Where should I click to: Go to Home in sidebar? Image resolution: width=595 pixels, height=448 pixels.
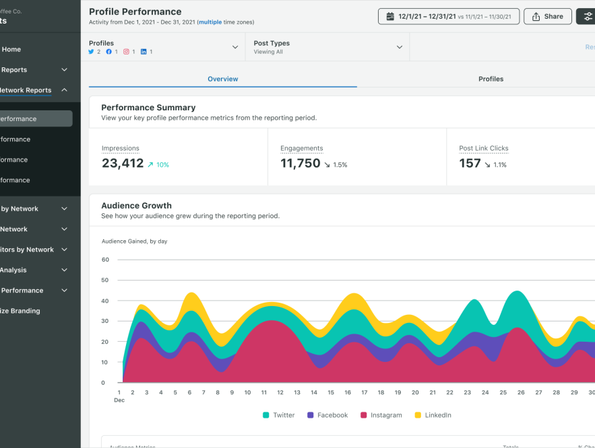click(x=11, y=49)
